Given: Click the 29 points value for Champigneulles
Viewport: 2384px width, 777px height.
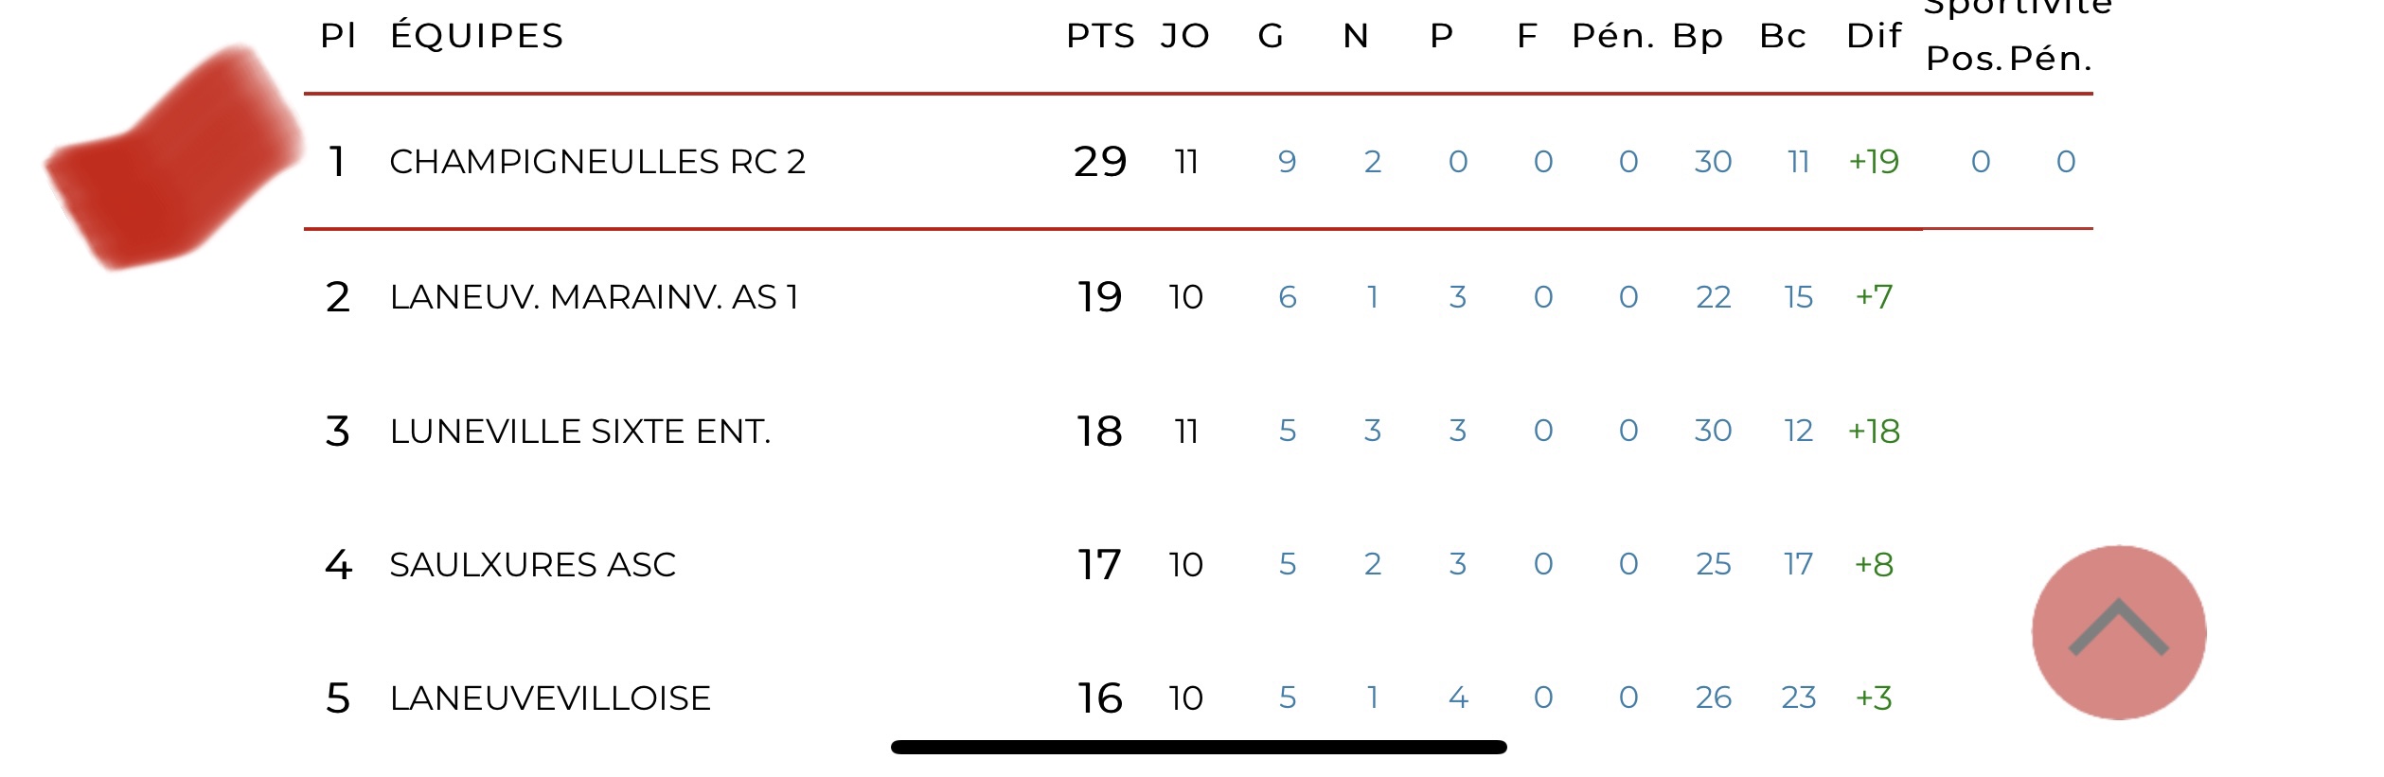Looking at the screenshot, I should click(x=1099, y=162).
